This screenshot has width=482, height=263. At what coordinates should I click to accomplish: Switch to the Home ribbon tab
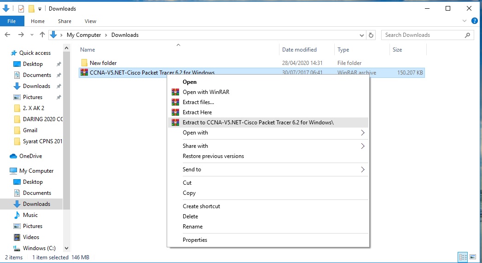[38, 21]
